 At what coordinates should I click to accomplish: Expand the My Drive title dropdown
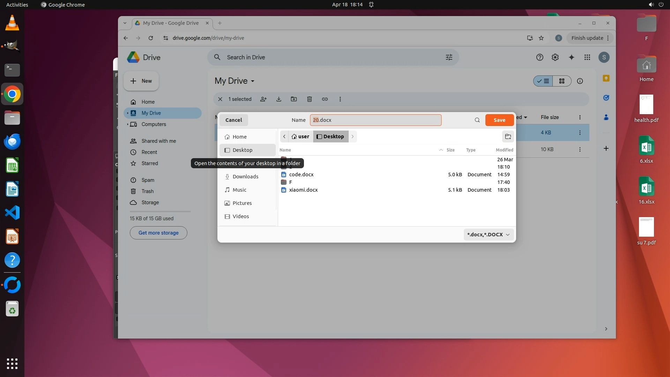pyautogui.click(x=253, y=81)
